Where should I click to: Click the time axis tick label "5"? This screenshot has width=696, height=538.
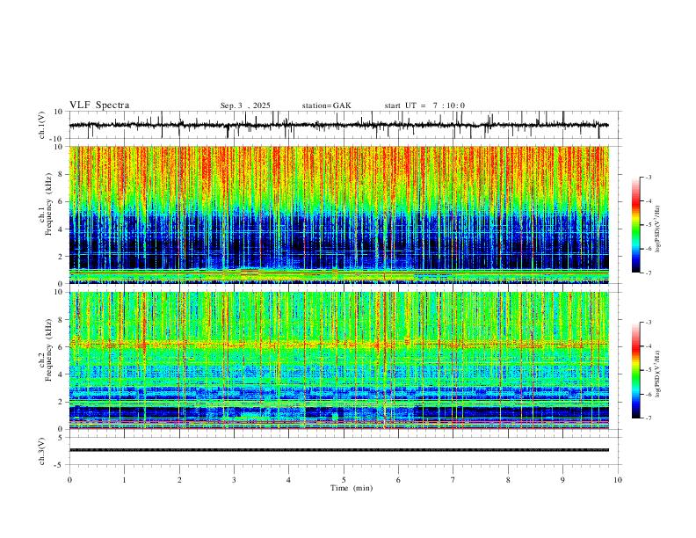point(344,480)
